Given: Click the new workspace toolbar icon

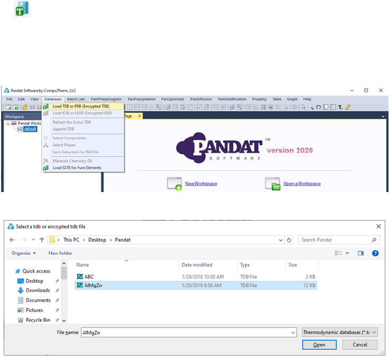Looking at the screenshot, I should point(8,107).
